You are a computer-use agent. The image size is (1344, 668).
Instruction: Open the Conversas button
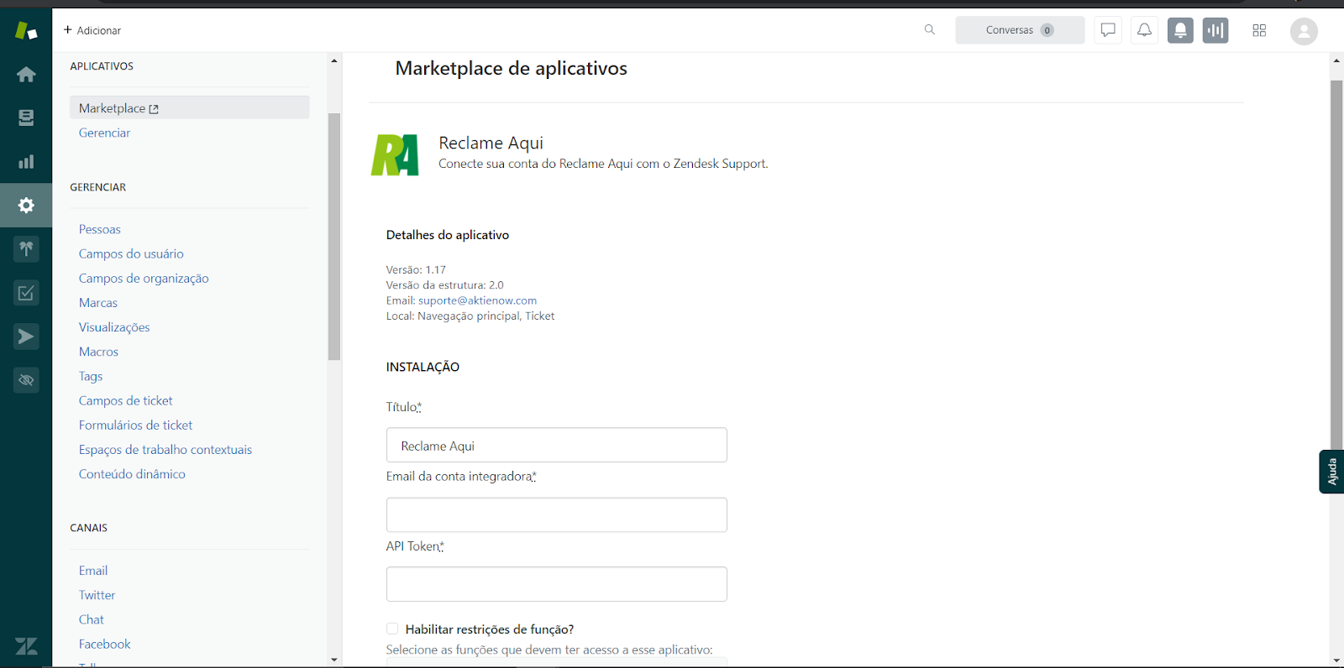pyautogui.click(x=1020, y=30)
